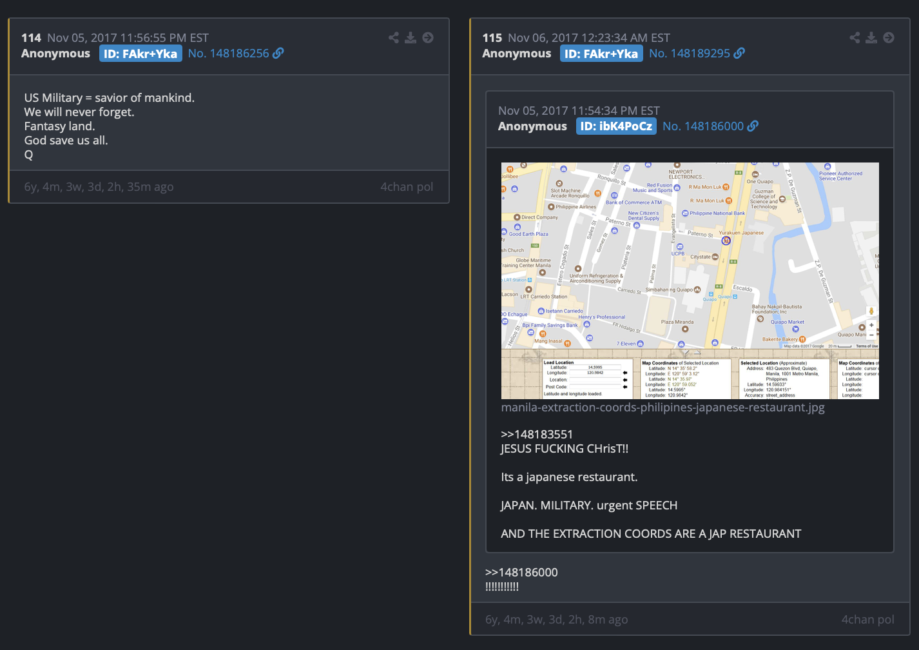
Task: Open post link No. 148189295
Action: point(690,54)
